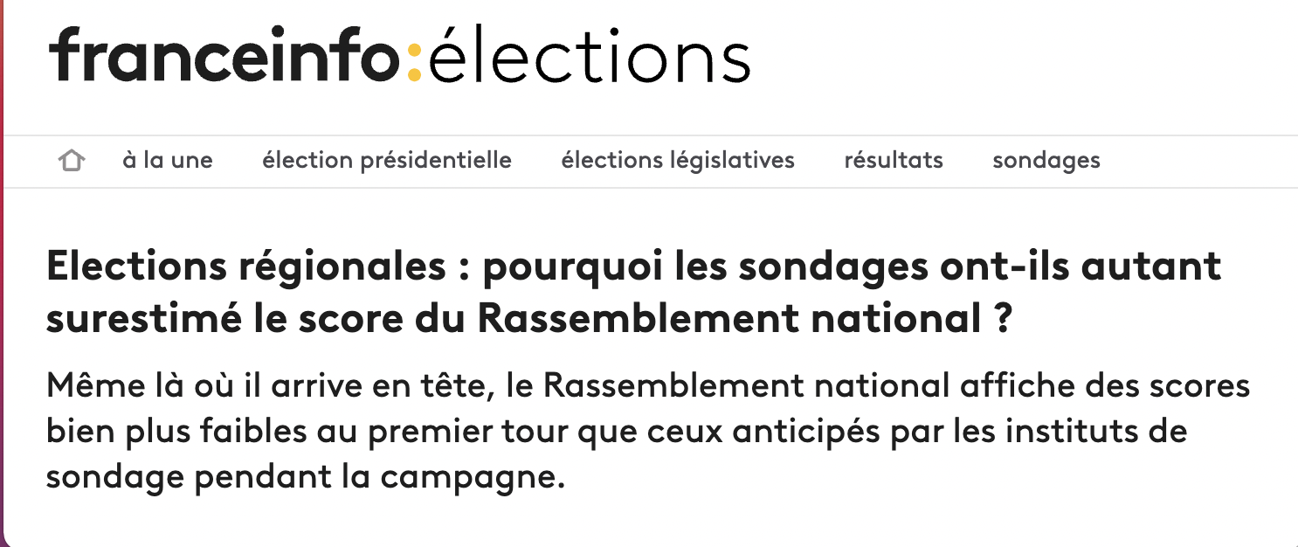Viewport: 1298px width, 547px height.
Task: Click the "élections" wordmark beside franceinfo
Action: click(589, 54)
